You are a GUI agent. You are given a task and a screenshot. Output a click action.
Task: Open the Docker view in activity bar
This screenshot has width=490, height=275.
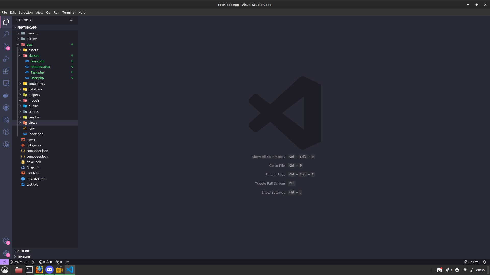point(6,95)
